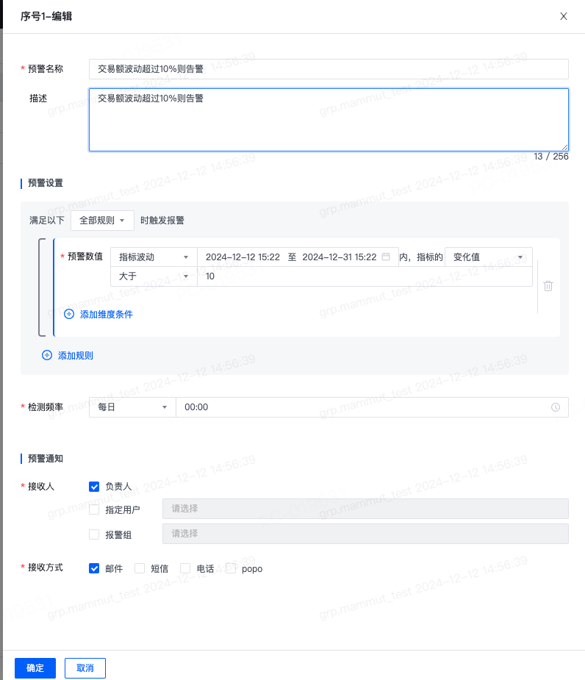Click end date 2024-12-31 15:22

tap(339, 257)
